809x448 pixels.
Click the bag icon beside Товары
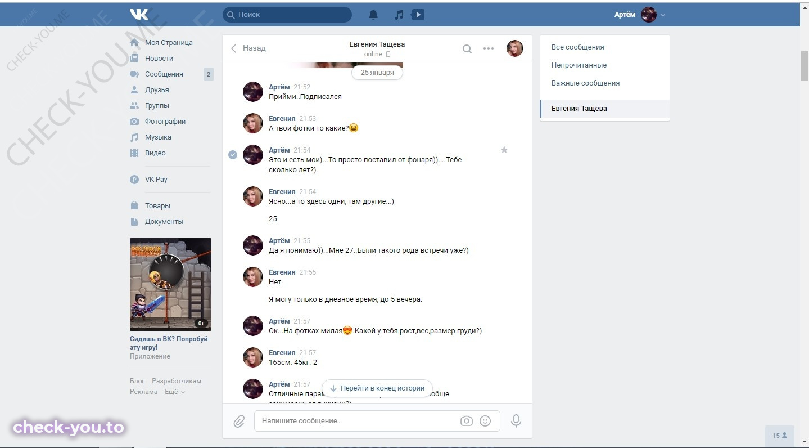click(134, 206)
